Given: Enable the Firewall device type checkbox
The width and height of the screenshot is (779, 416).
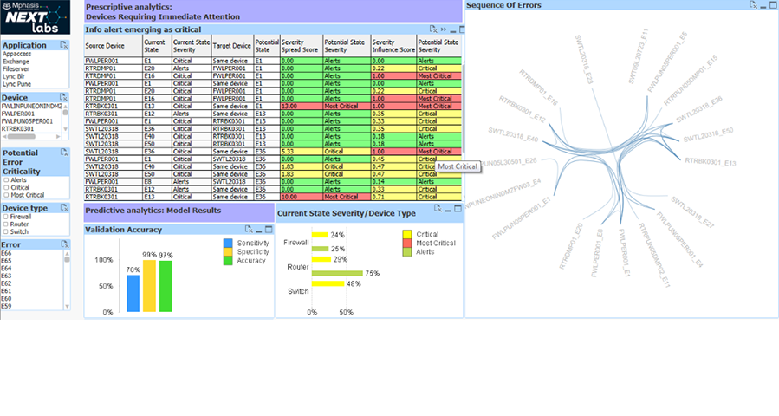Looking at the screenshot, I should [x=6, y=217].
